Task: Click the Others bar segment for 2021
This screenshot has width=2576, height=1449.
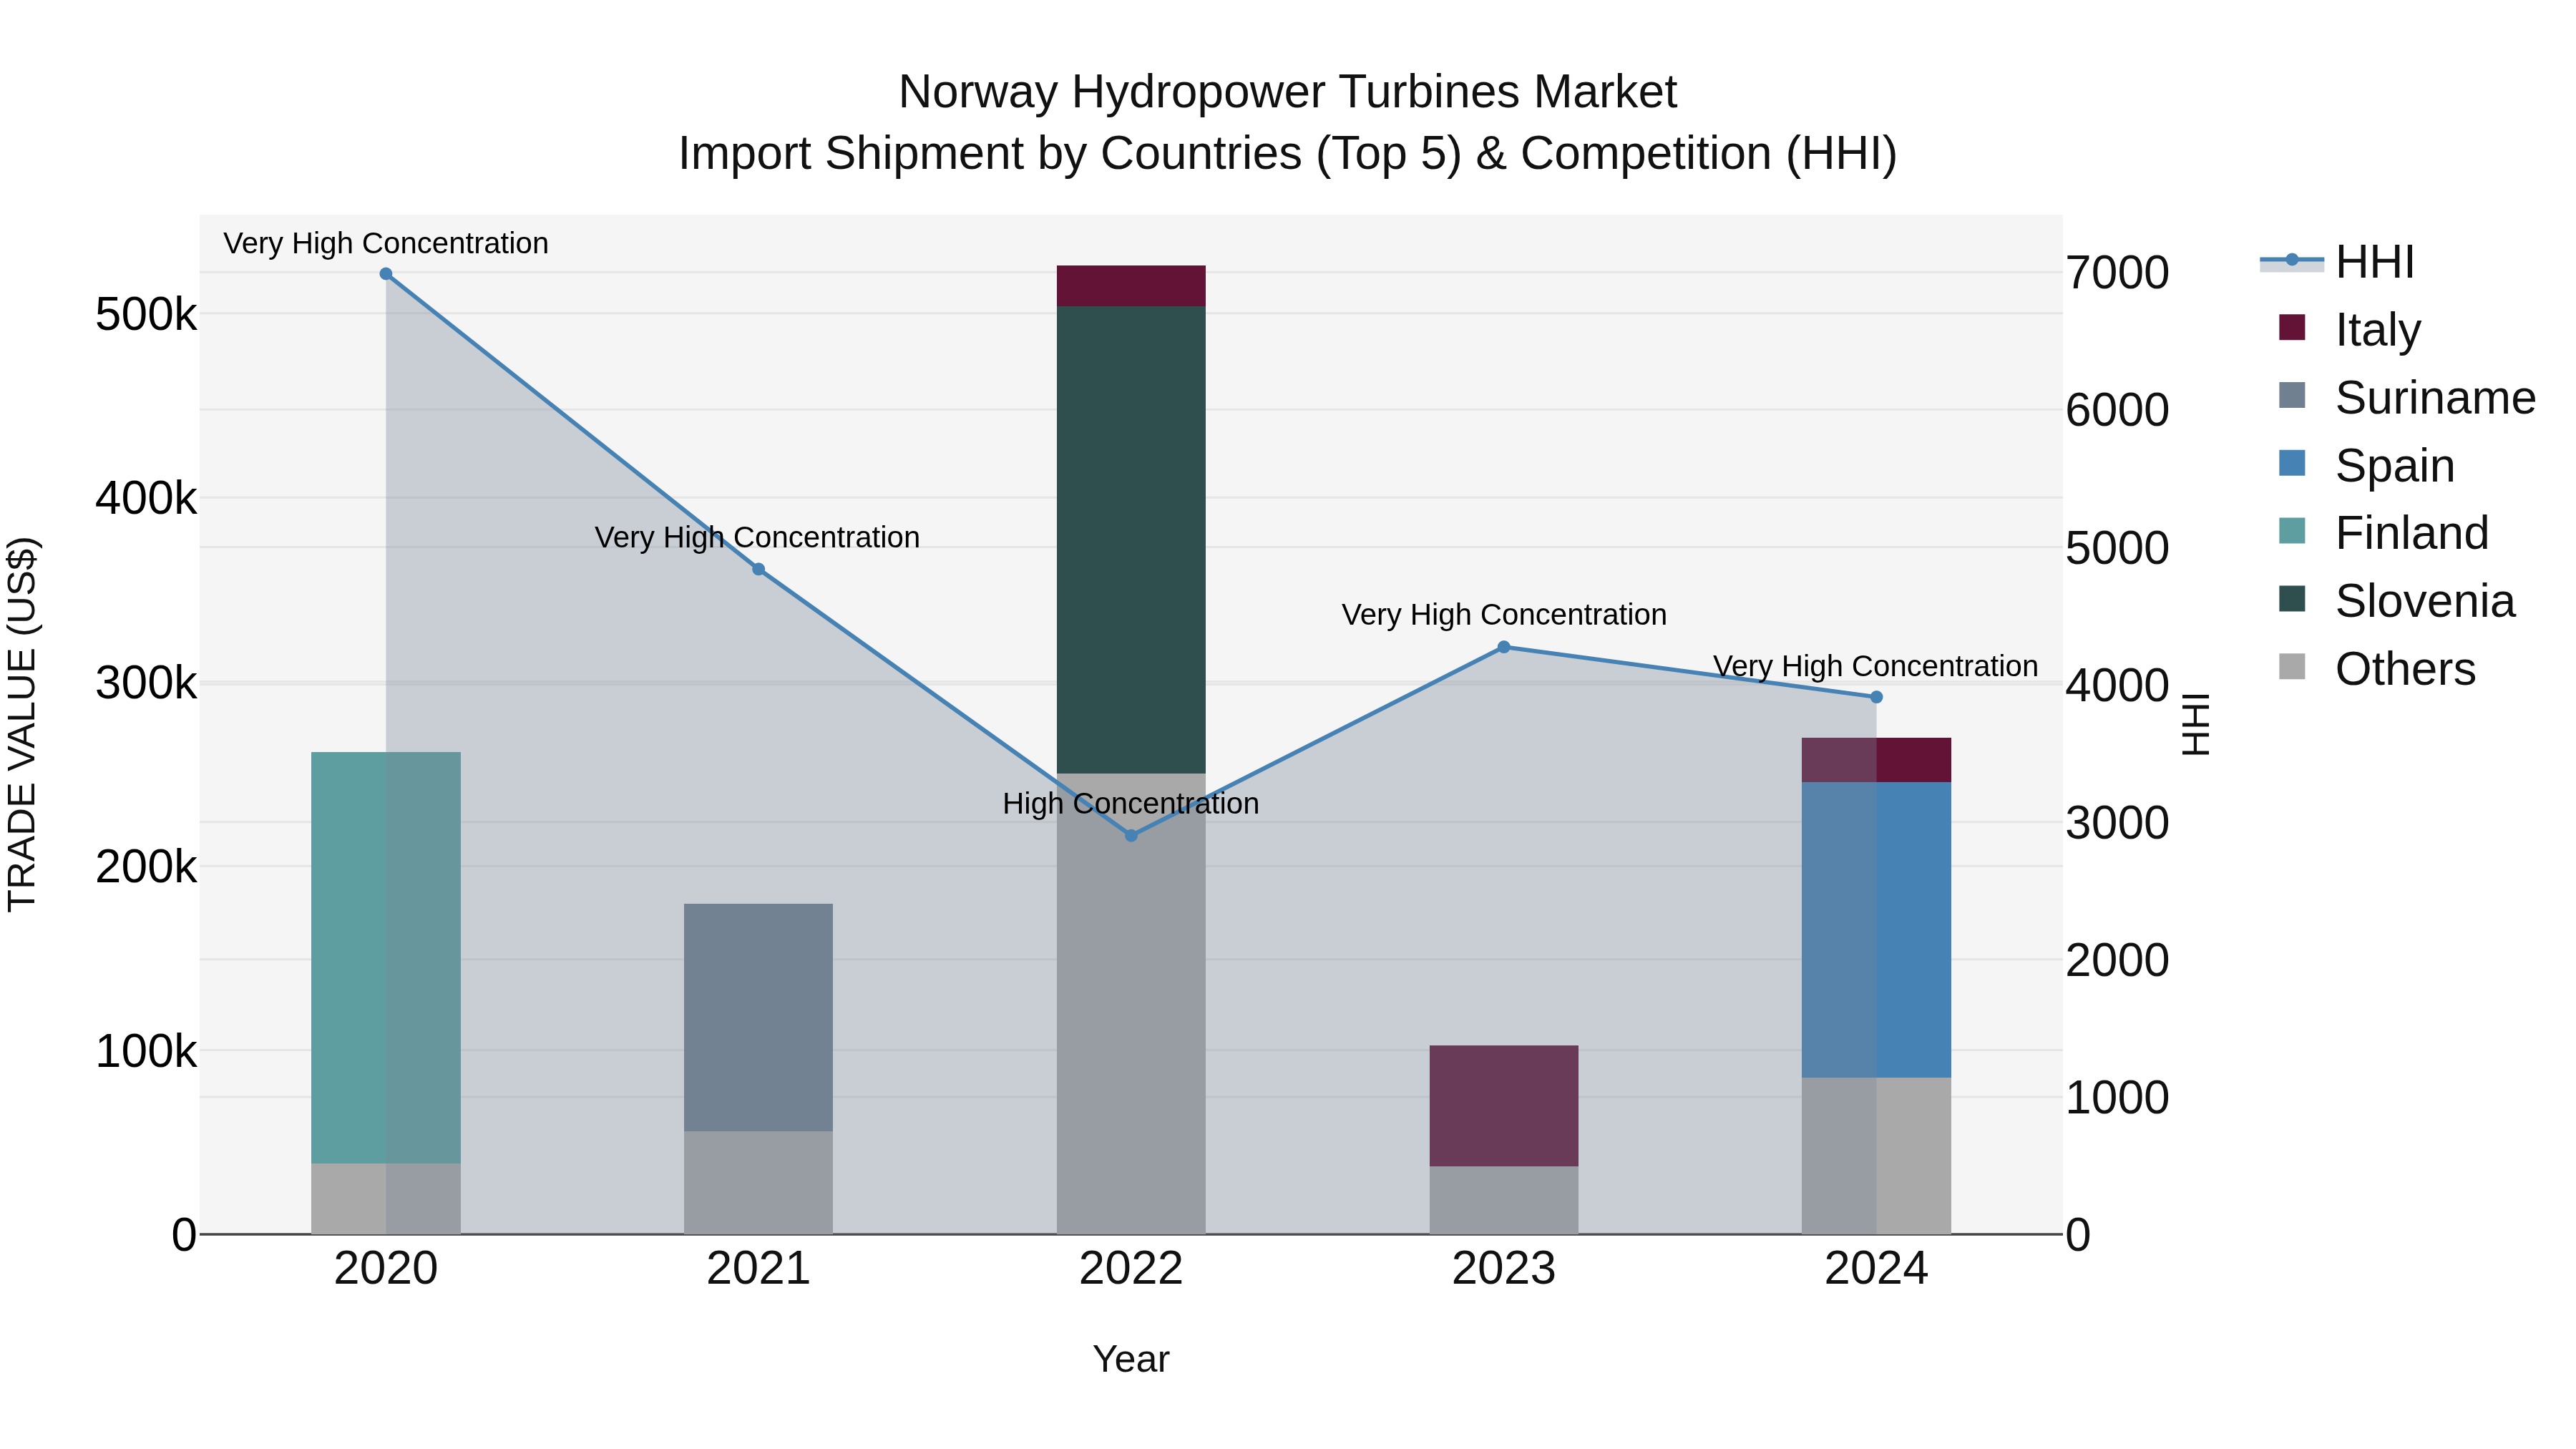Action: click(x=758, y=1182)
